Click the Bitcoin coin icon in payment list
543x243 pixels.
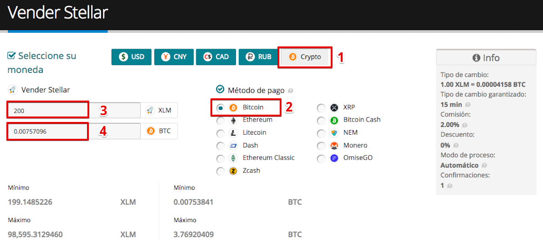233,108
